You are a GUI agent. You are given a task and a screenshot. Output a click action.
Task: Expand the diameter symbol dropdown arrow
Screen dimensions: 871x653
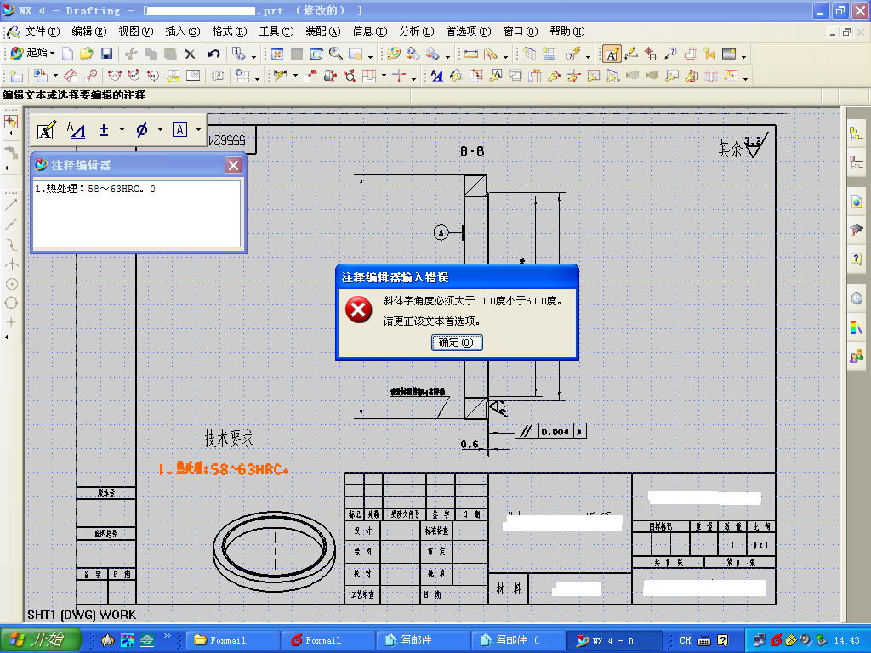(160, 130)
